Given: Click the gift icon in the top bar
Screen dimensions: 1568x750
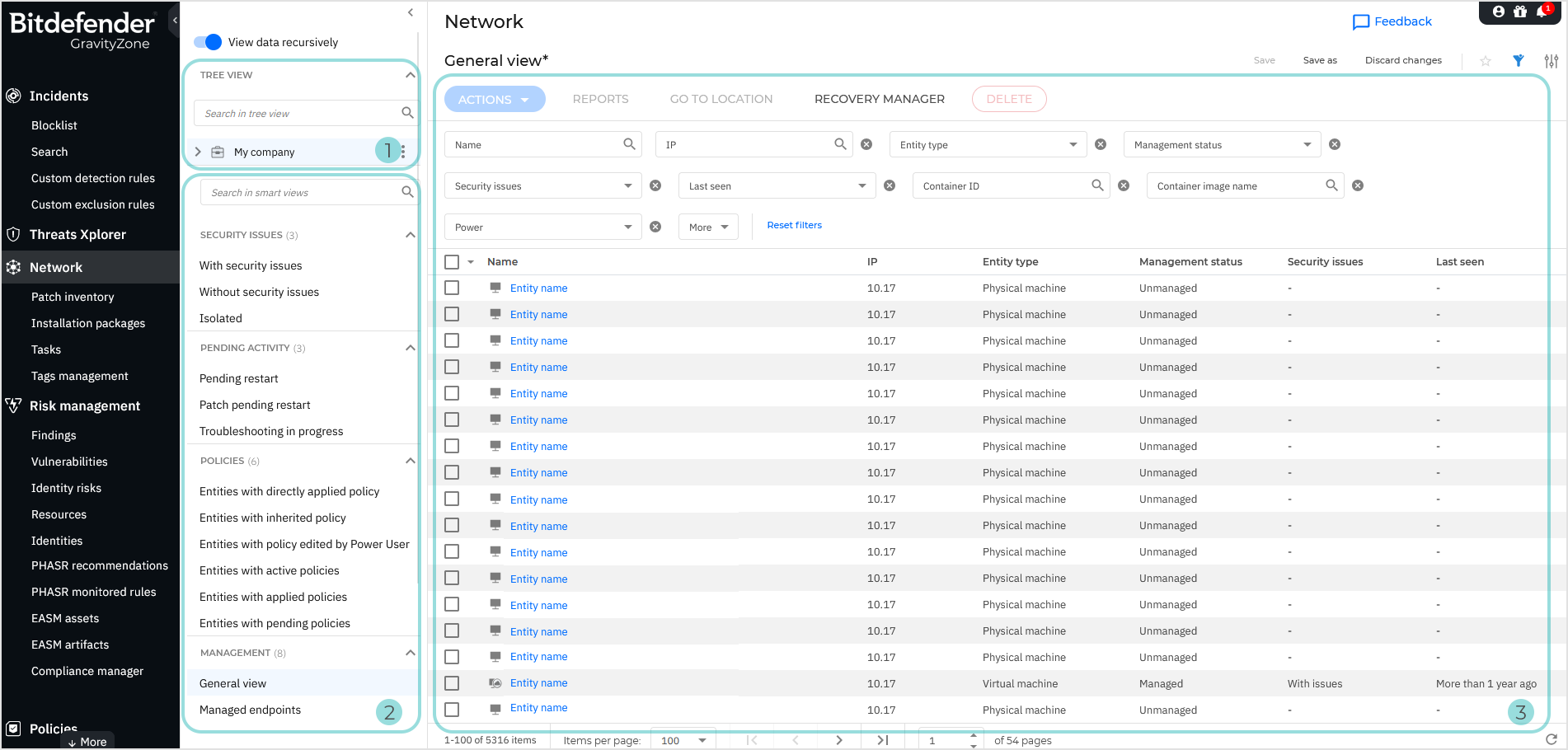Looking at the screenshot, I should coord(1520,12).
